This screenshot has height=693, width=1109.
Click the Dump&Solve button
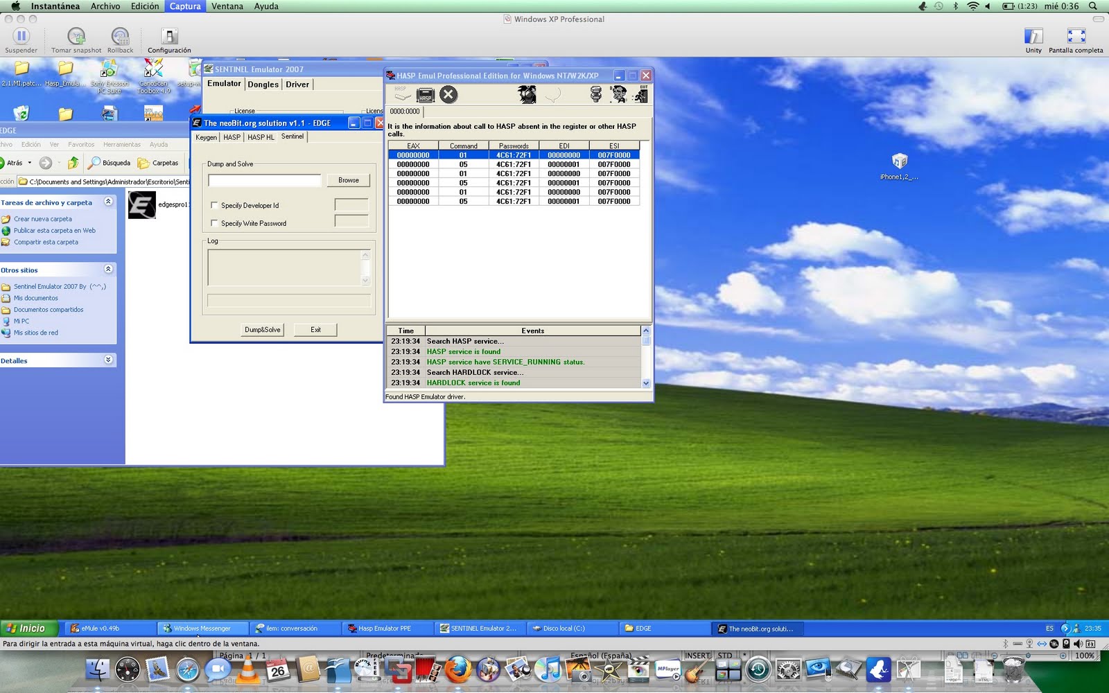point(263,330)
